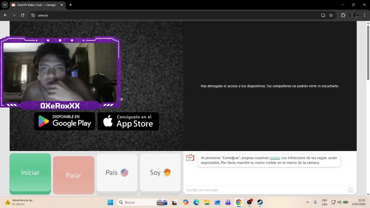Open the Windows Start menu
The height and width of the screenshot is (208, 370).
coord(110,202)
